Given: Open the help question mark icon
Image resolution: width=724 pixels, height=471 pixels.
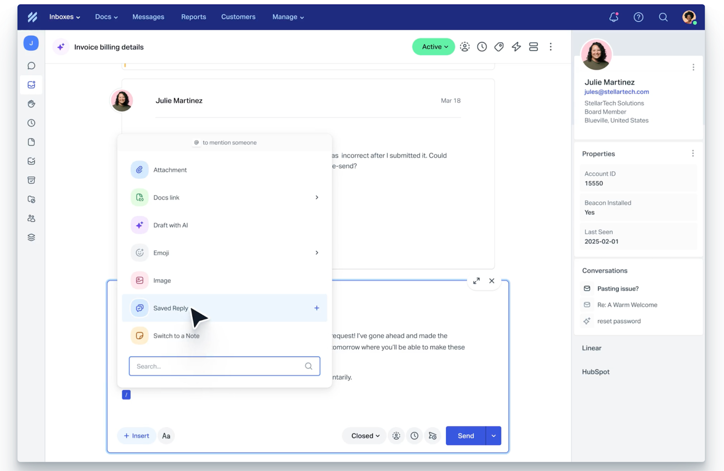Looking at the screenshot, I should pos(638,17).
